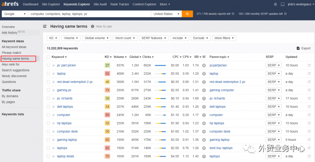Screen dimensions: 315x162
Task: Check the gaming pc row checkbox
Action: 48,90
